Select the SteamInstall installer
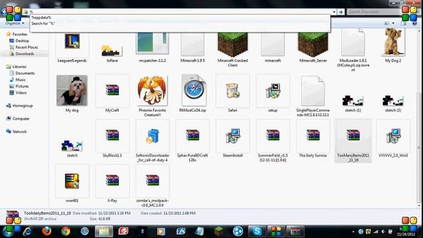 point(233,136)
